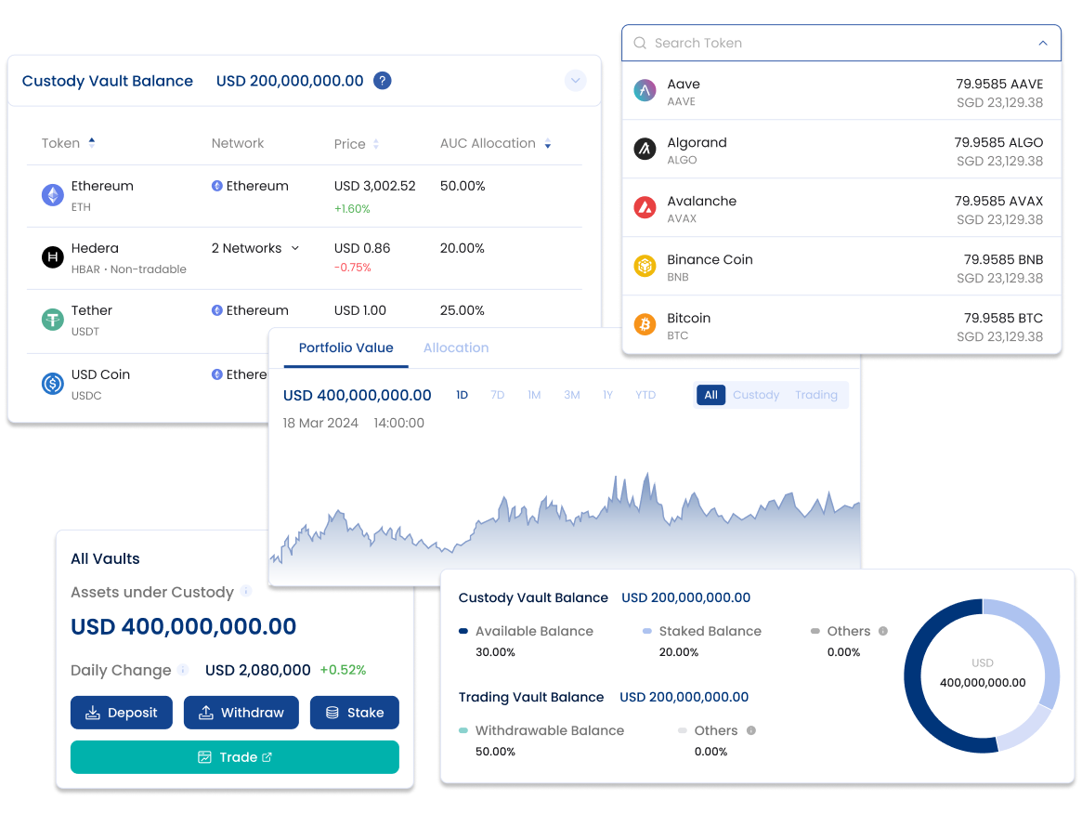
Task: Click the Tether USDT icon
Action: click(x=52, y=320)
